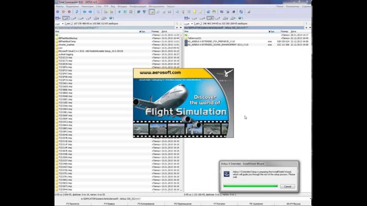This screenshot has width=367, height=206.
Task: Click the Aerosoft Flight Simulation splash image
Action: pyautogui.click(x=183, y=103)
